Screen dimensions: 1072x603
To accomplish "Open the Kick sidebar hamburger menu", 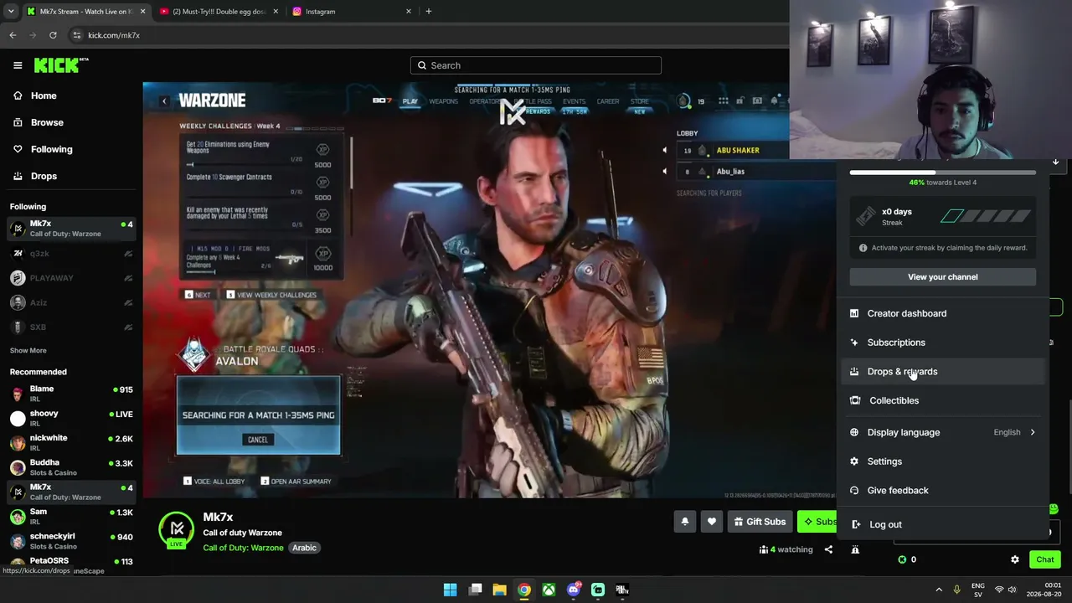I will [x=18, y=65].
